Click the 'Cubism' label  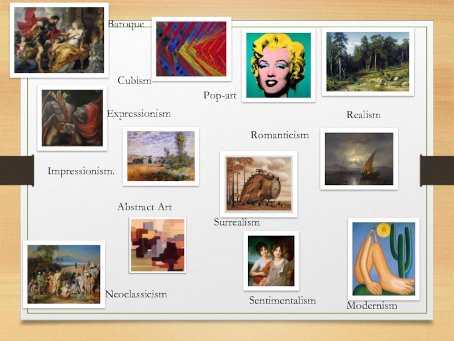134,80
